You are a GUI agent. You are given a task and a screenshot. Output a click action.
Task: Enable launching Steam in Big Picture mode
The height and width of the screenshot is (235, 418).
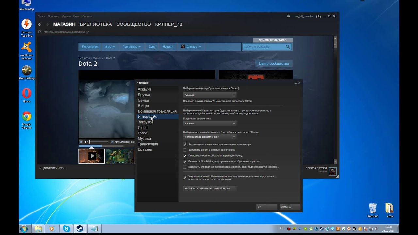pos(185,150)
